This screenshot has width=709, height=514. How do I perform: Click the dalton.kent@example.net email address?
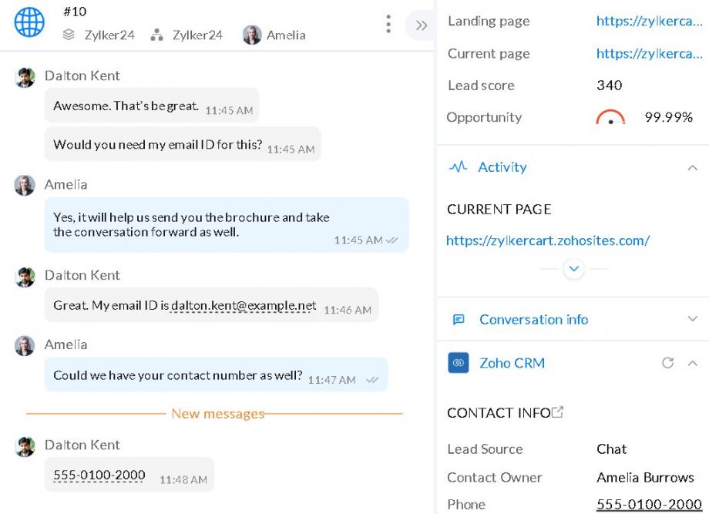coord(244,306)
